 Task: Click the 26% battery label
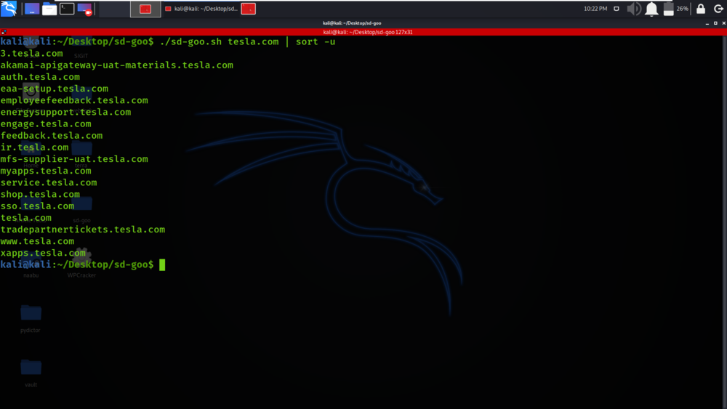[x=683, y=9]
